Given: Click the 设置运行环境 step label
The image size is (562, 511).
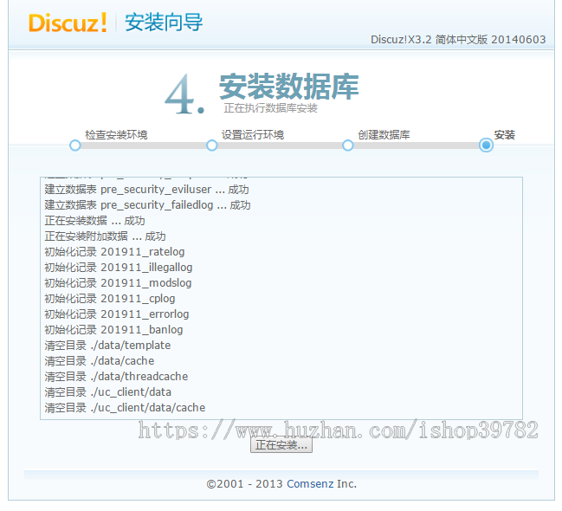Looking at the screenshot, I should (253, 135).
